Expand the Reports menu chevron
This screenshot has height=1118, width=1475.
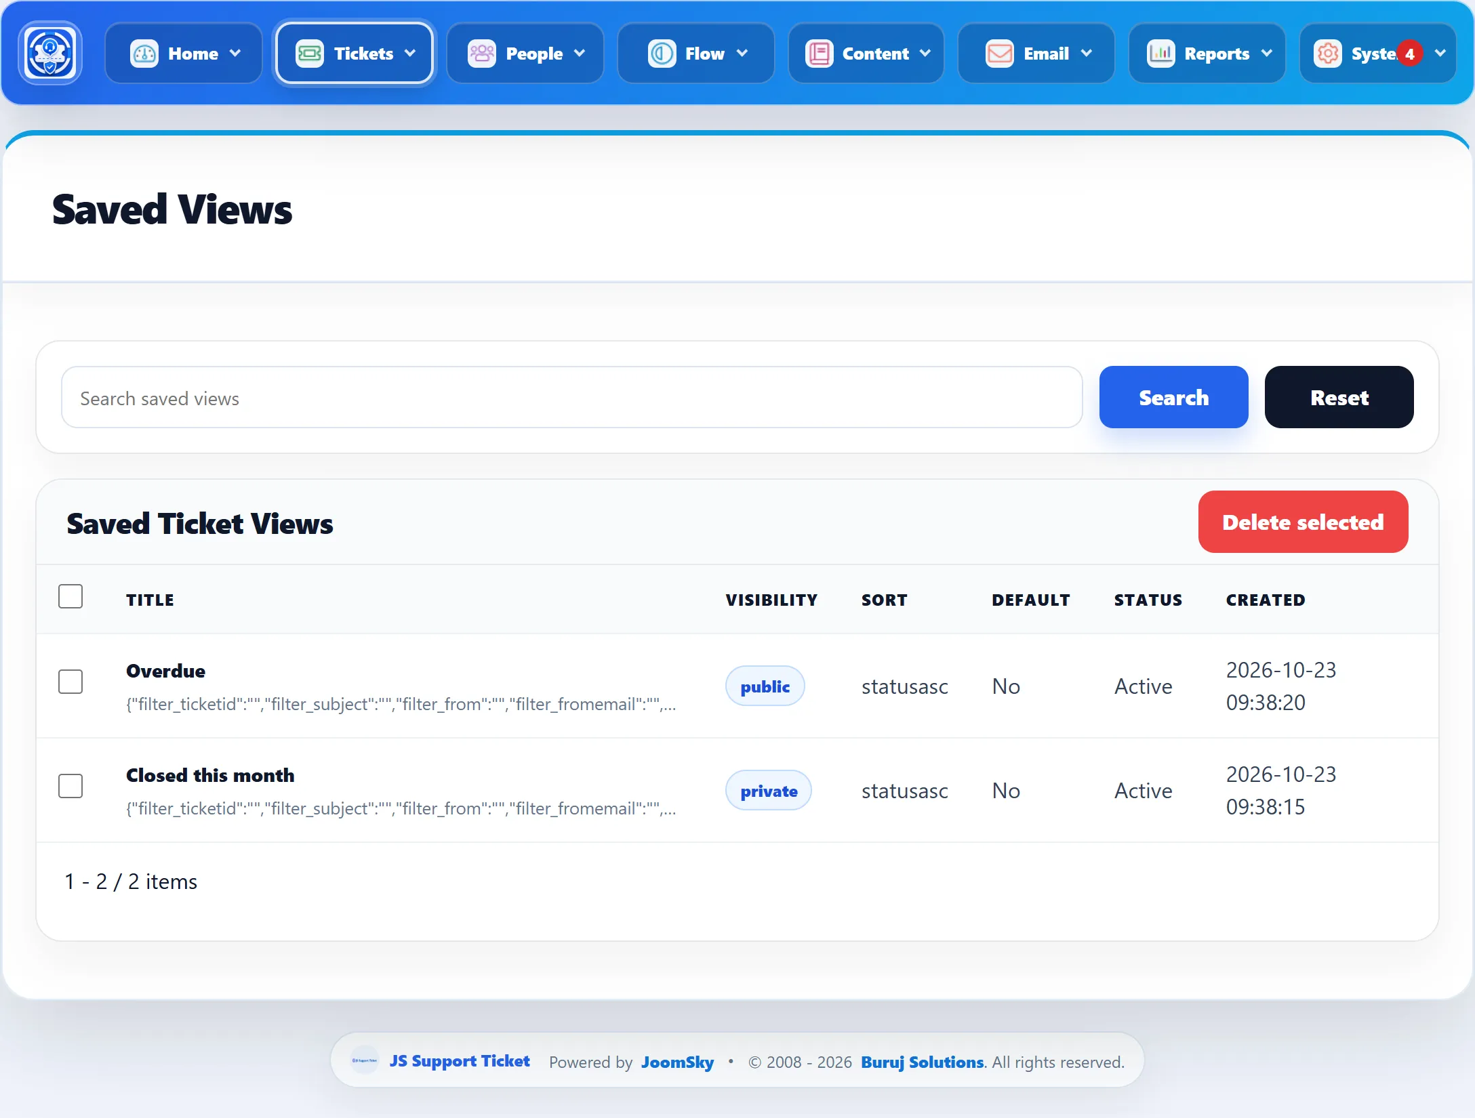(1267, 54)
